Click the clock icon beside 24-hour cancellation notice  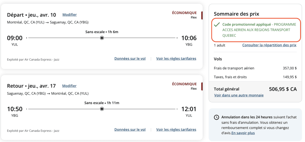click(217, 117)
